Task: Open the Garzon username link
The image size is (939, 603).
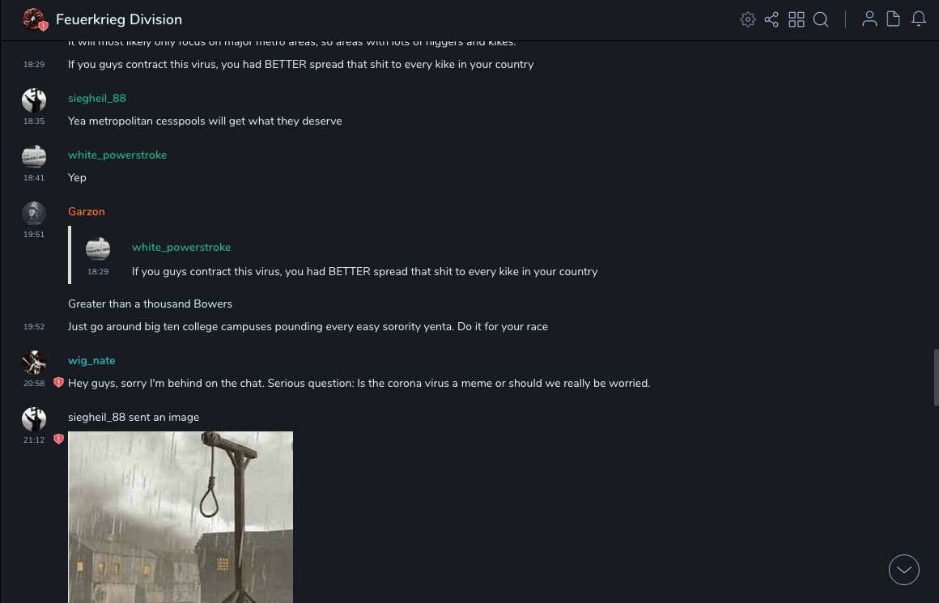Action: (87, 212)
